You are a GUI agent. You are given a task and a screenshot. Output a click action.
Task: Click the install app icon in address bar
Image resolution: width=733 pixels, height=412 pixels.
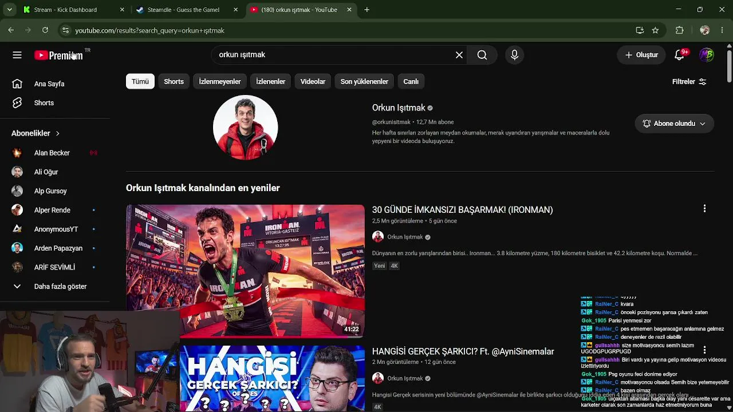tap(640, 30)
